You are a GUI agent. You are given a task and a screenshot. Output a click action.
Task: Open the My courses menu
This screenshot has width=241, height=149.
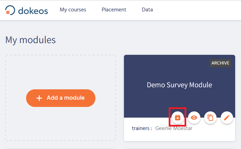pos(73,10)
